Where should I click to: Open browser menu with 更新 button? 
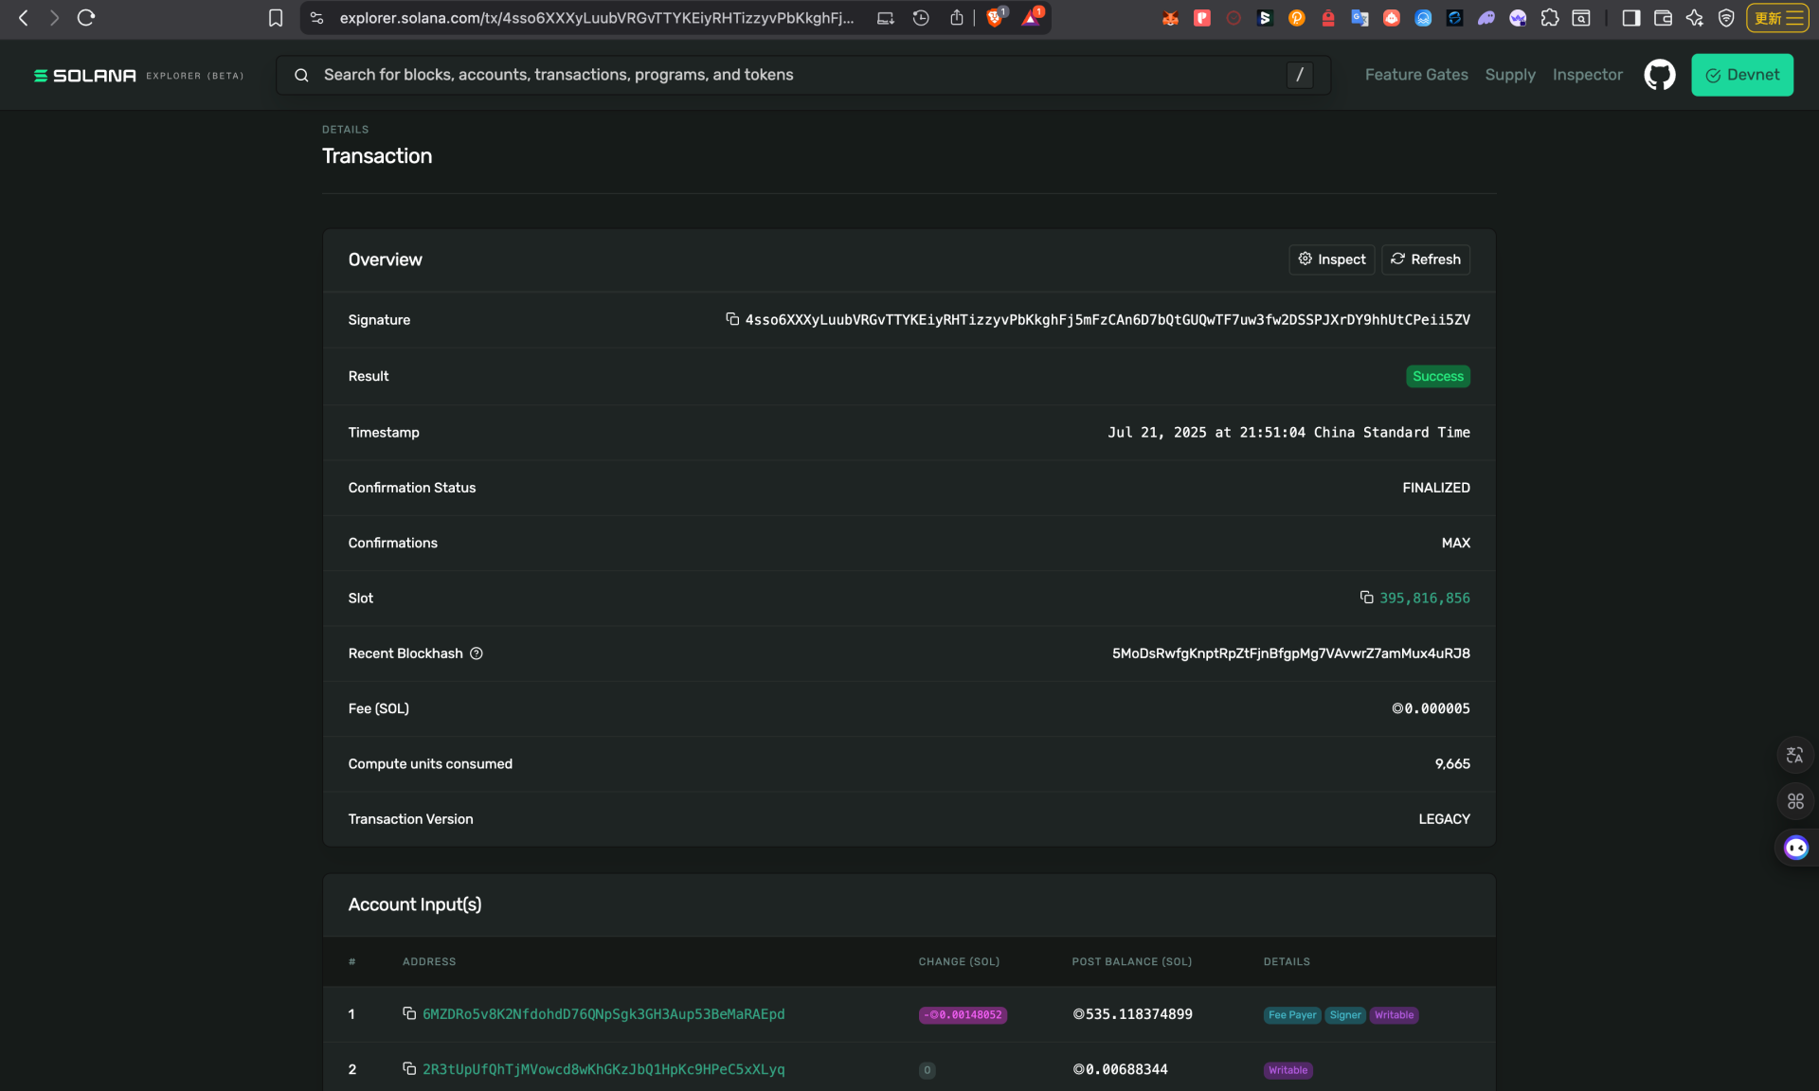pyautogui.click(x=1777, y=18)
